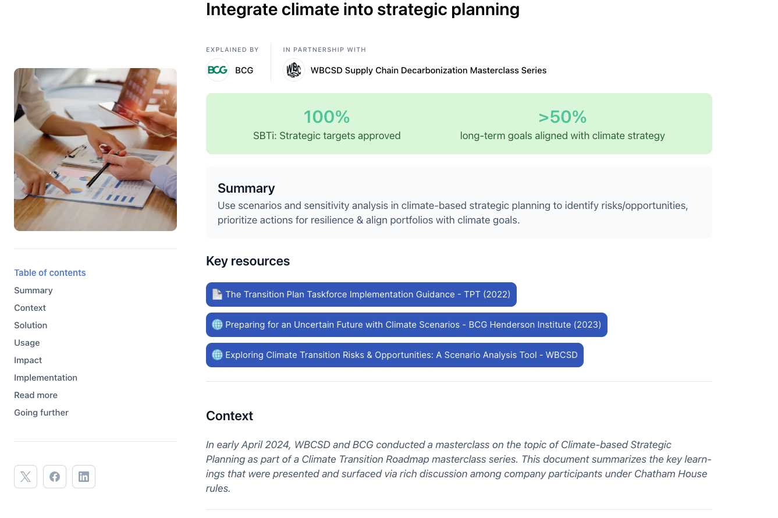Select Usage in table of contents
Screen dimensions: 778x518
coord(27,343)
